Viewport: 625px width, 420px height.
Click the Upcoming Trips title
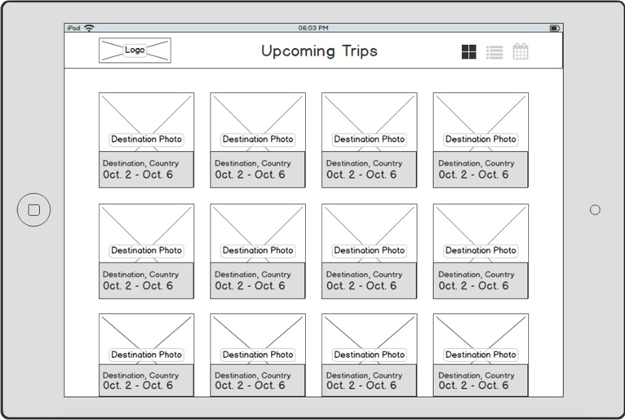(319, 51)
